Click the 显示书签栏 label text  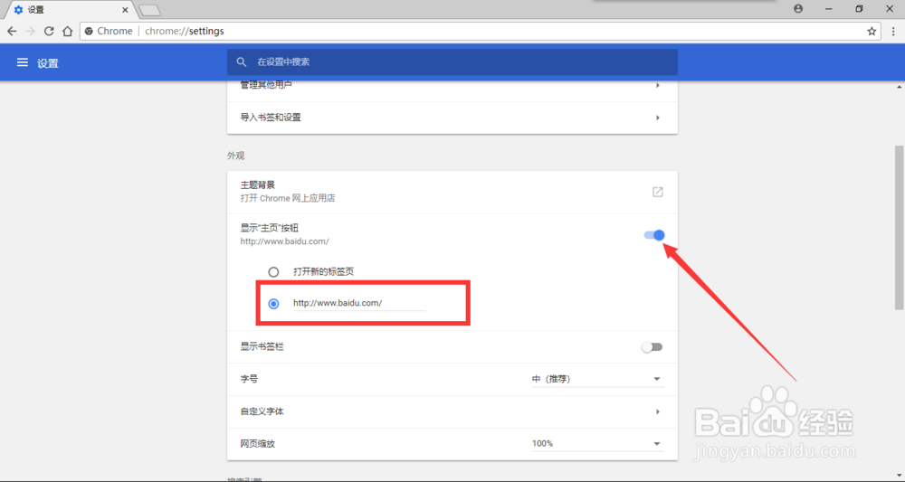(262, 346)
